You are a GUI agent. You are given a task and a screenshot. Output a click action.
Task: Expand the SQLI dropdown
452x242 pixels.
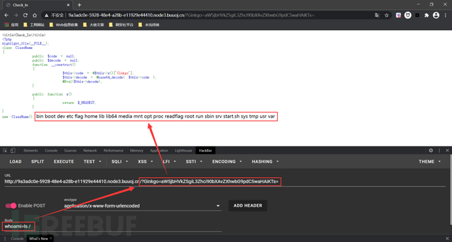point(120,162)
